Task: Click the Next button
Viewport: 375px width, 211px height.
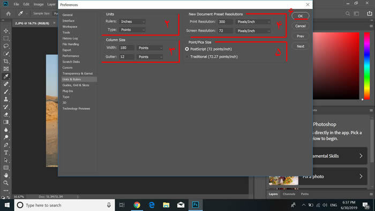Action: pyautogui.click(x=301, y=47)
